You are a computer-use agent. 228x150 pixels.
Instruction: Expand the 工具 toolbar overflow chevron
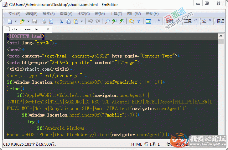click(x=195, y=20)
